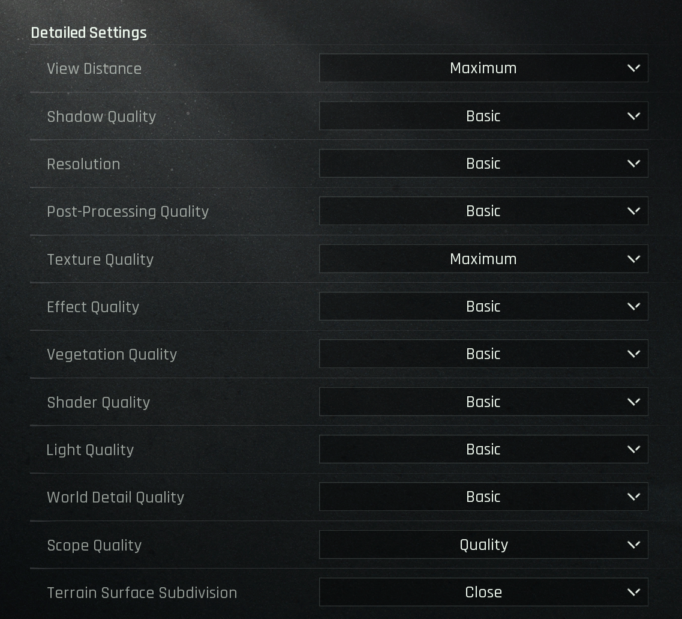Open the World Detail Quality combo box
Viewport: 682px width, 619px height.
click(x=483, y=497)
